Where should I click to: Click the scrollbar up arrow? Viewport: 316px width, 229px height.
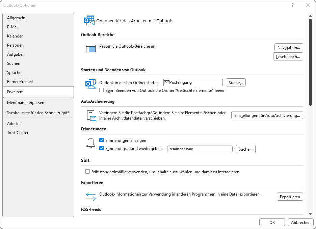point(310,16)
